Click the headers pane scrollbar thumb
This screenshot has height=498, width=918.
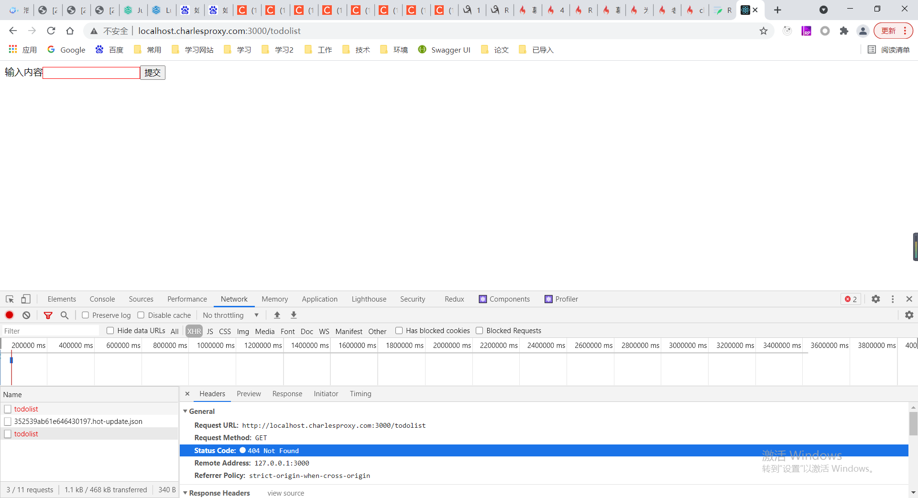913,423
